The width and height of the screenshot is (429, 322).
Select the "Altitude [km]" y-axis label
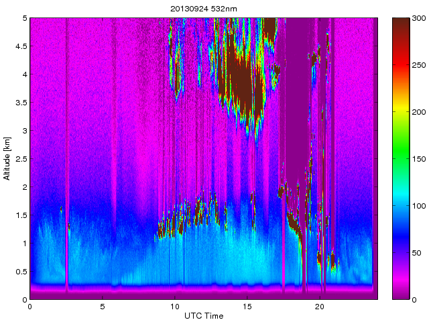point(7,159)
